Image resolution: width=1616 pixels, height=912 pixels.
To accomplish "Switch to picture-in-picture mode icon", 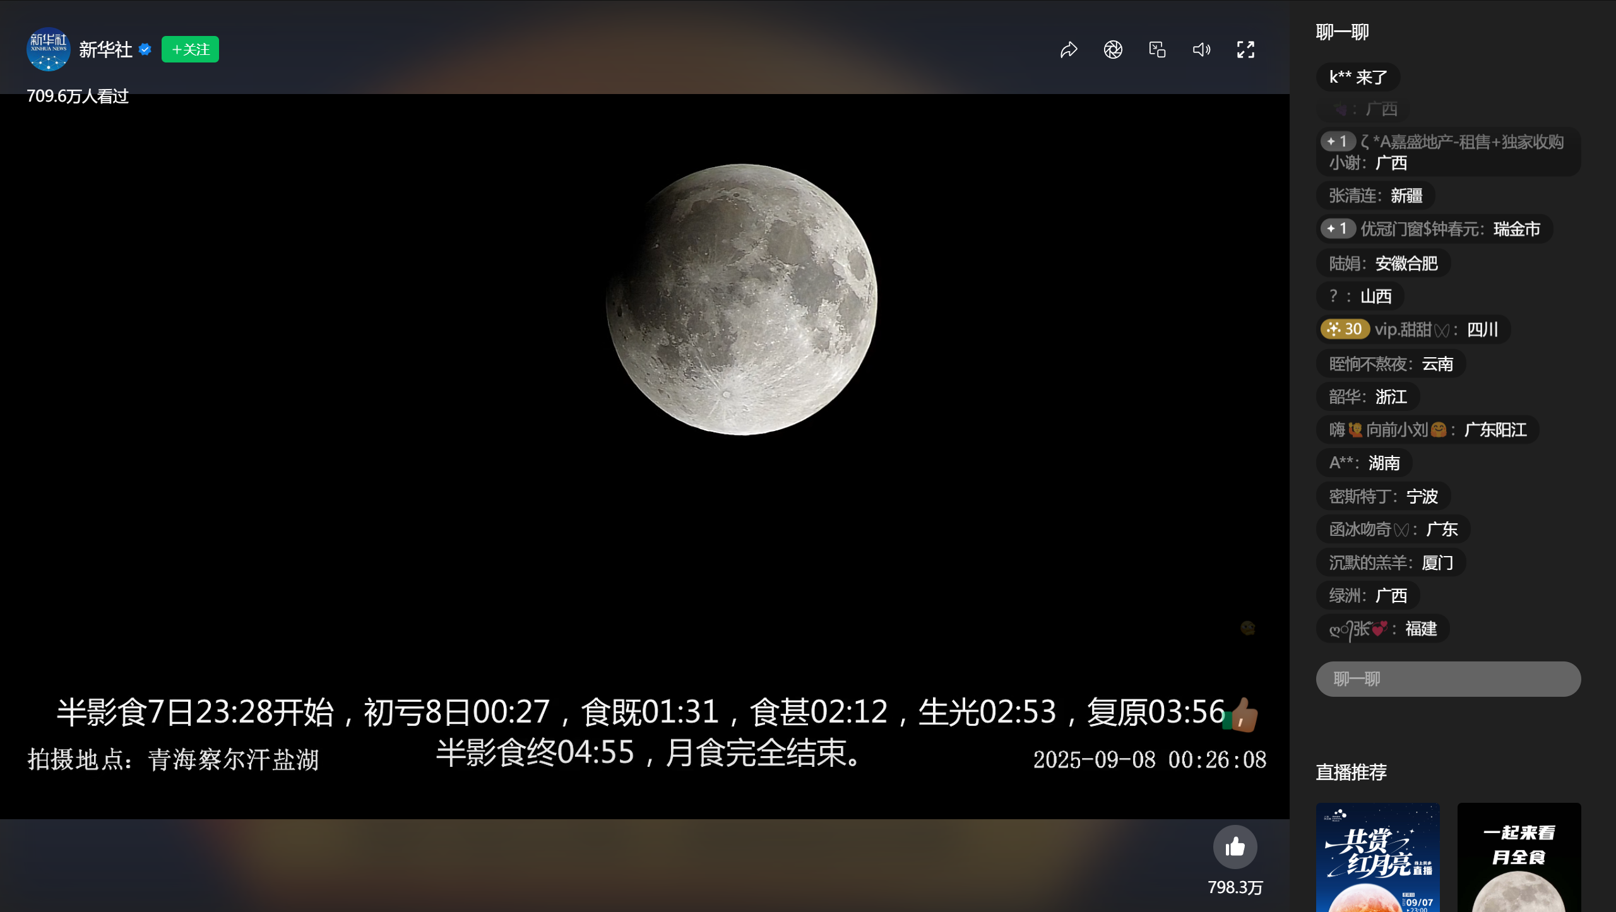I will tap(1157, 49).
